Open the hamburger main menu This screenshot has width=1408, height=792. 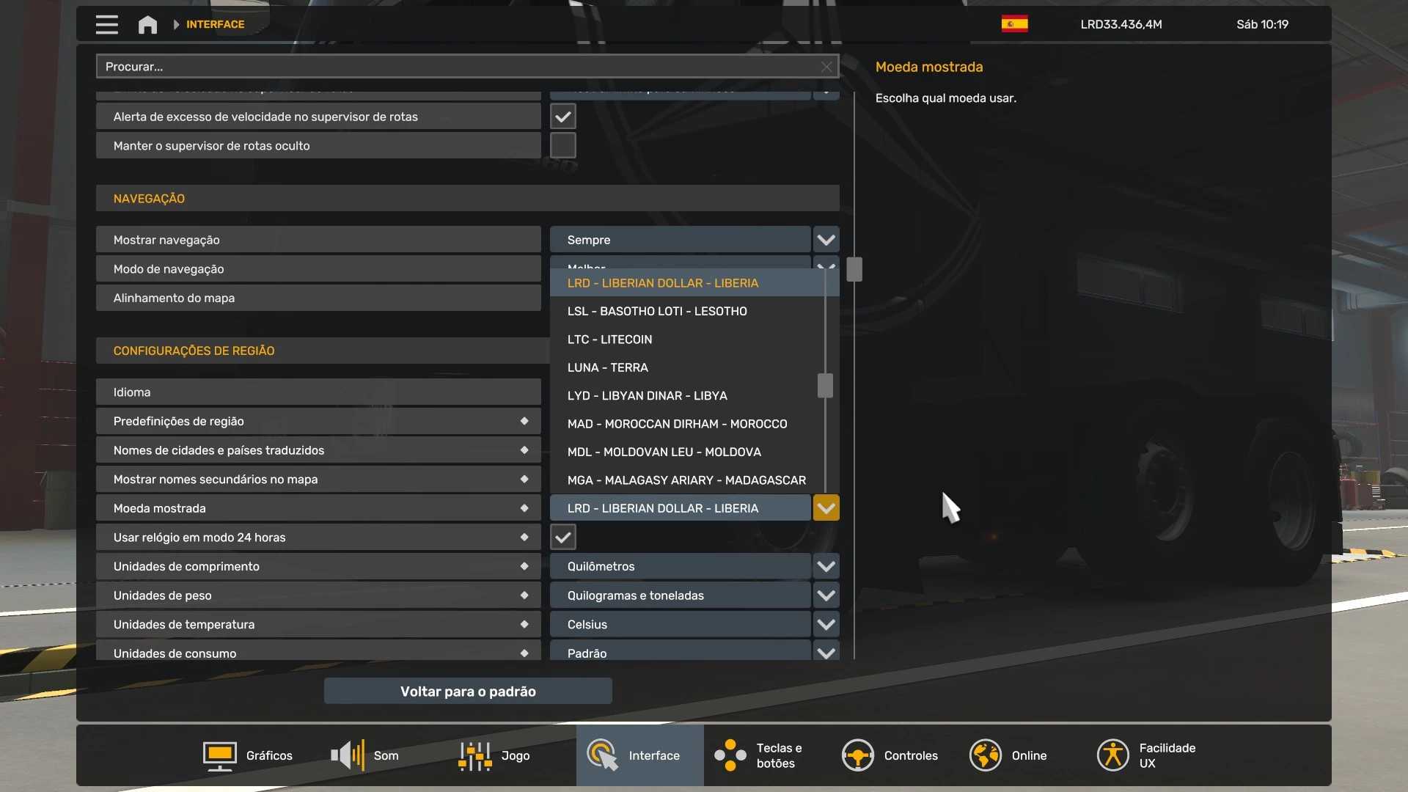(x=106, y=24)
